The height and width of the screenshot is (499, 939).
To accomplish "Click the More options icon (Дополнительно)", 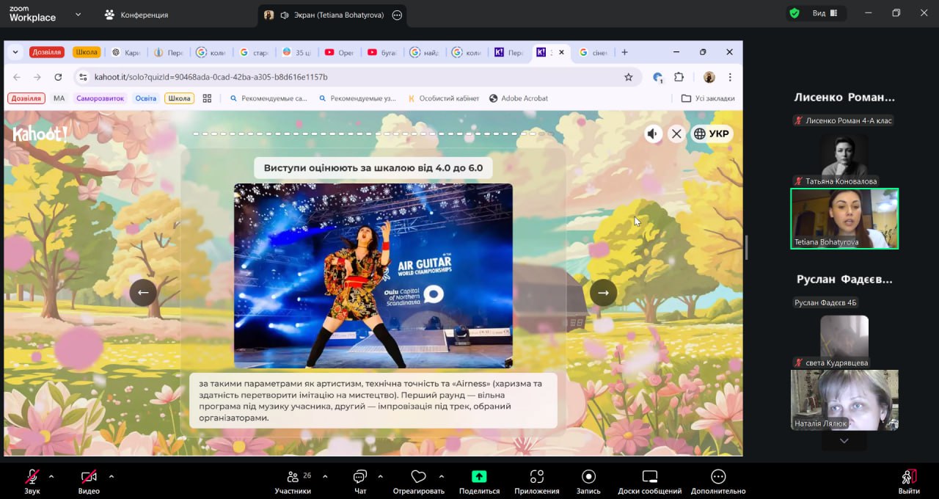I will pos(717,477).
